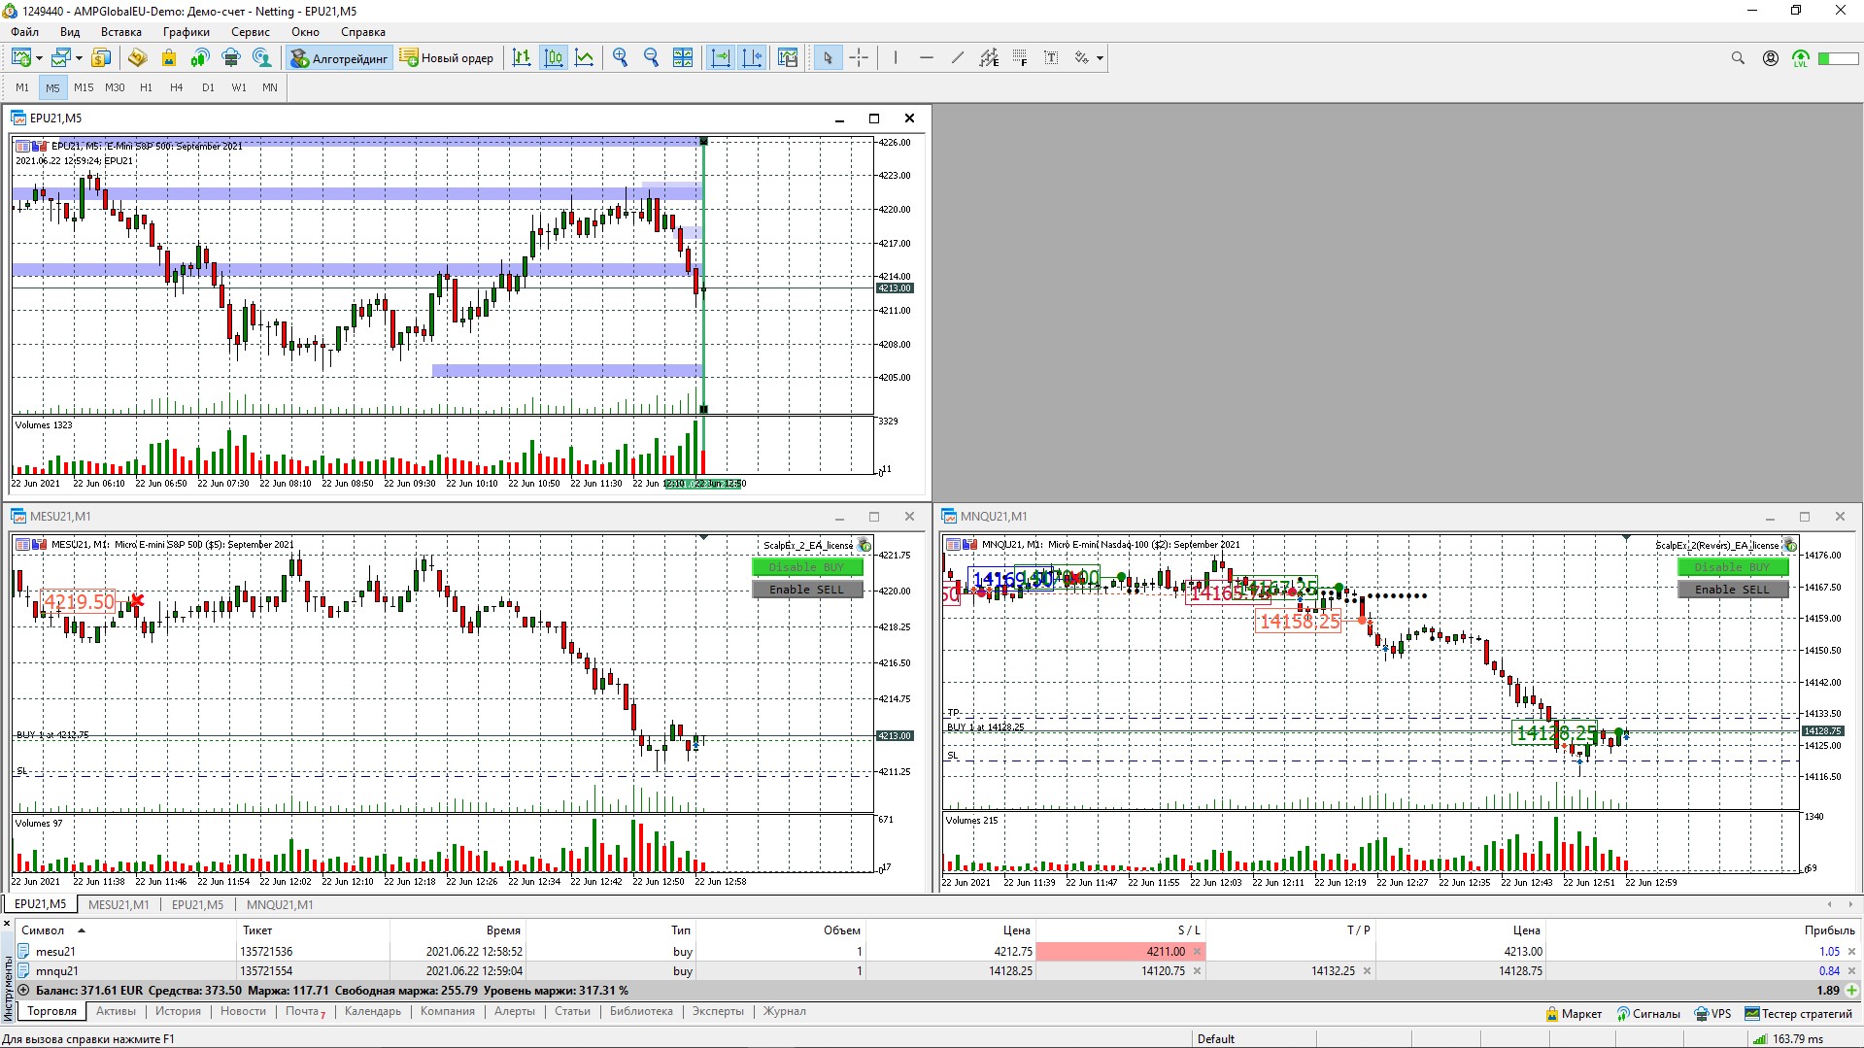Select the trendline drawing tool

click(958, 58)
